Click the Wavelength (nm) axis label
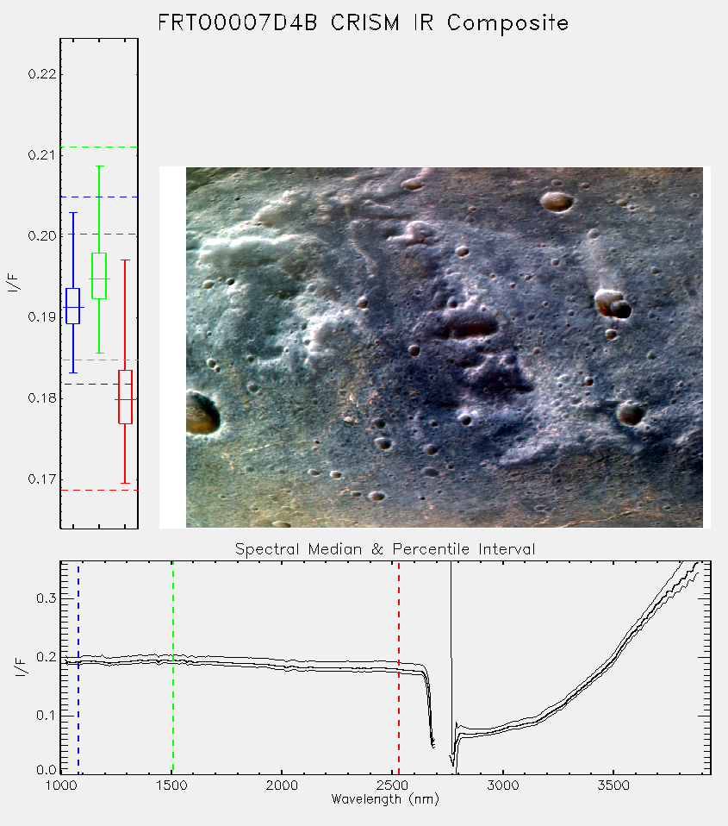This screenshot has width=728, height=826. coord(385,799)
